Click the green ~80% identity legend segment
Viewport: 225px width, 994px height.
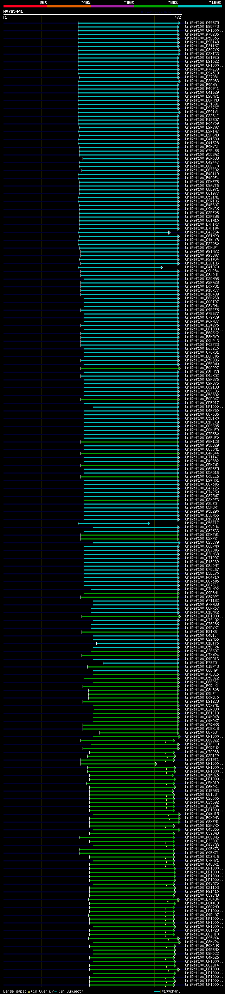[x=156, y=6]
